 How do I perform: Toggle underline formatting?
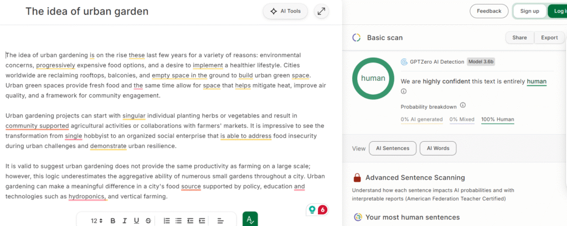136,220
